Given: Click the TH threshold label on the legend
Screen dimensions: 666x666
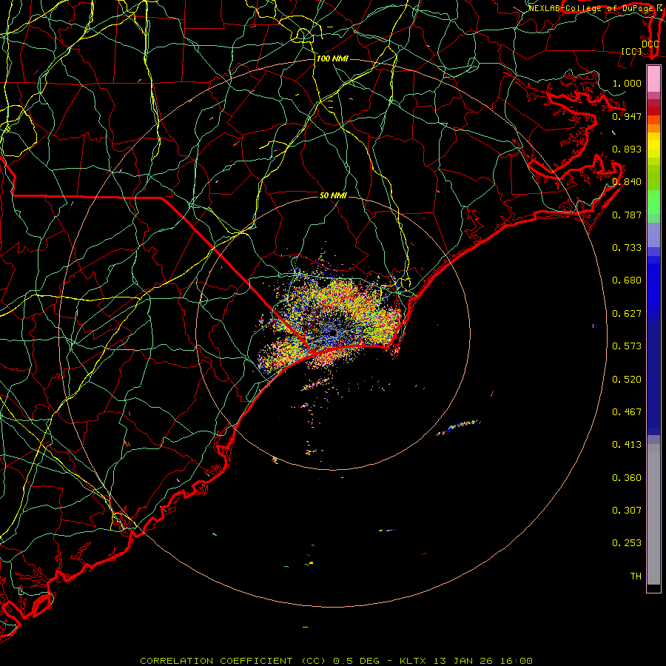Looking at the screenshot, I should coord(636,576).
